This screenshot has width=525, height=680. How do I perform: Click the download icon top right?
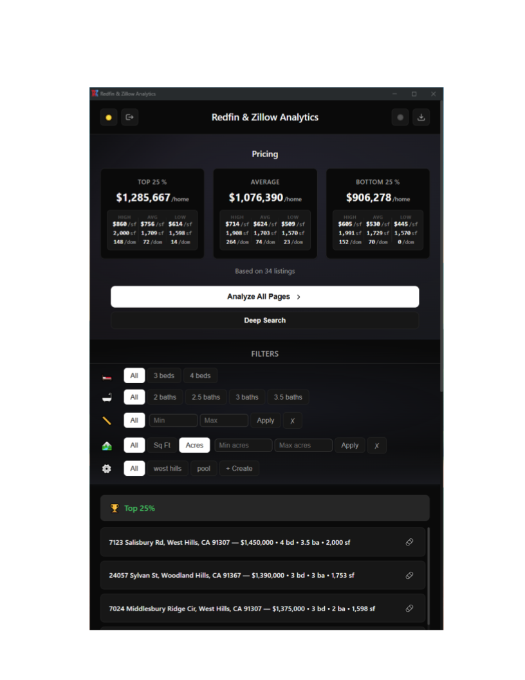tap(421, 117)
